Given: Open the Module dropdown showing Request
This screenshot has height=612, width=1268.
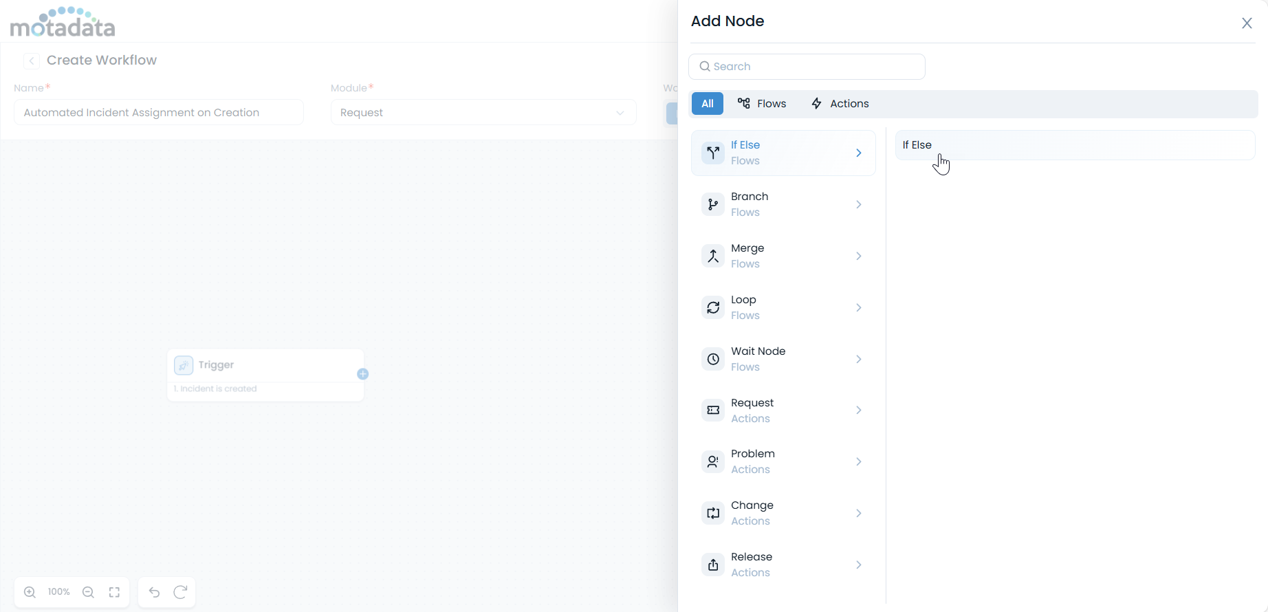Looking at the screenshot, I should pos(483,113).
